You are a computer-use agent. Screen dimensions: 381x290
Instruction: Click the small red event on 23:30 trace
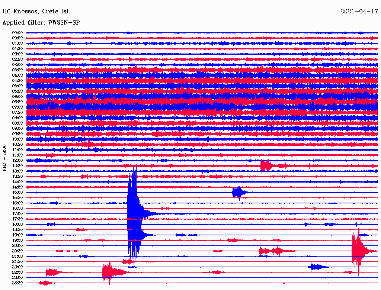click(46, 283)
